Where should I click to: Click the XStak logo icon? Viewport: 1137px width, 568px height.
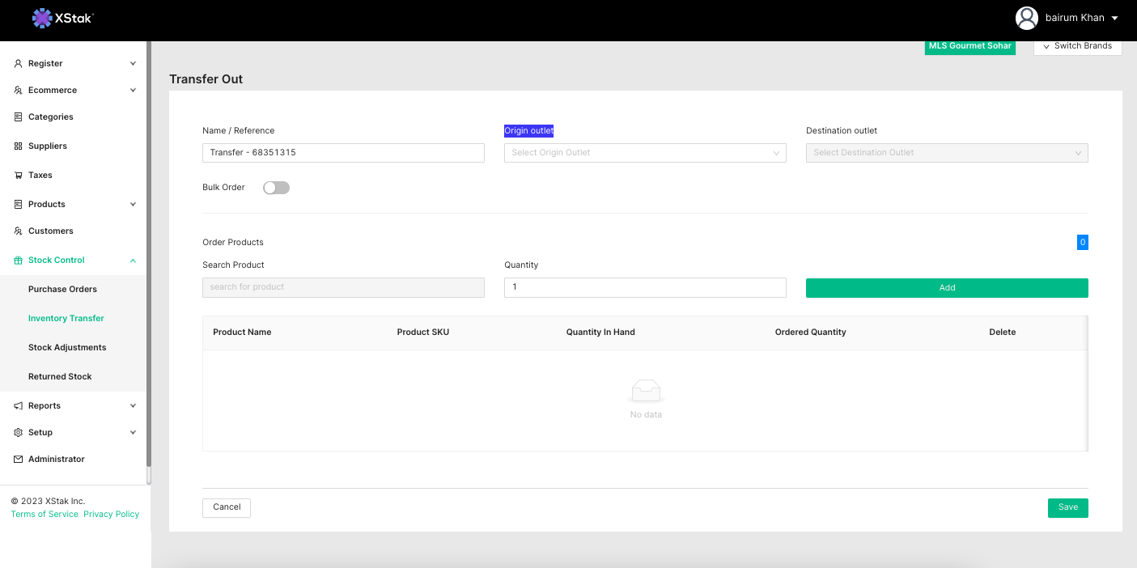coord(42,18)
